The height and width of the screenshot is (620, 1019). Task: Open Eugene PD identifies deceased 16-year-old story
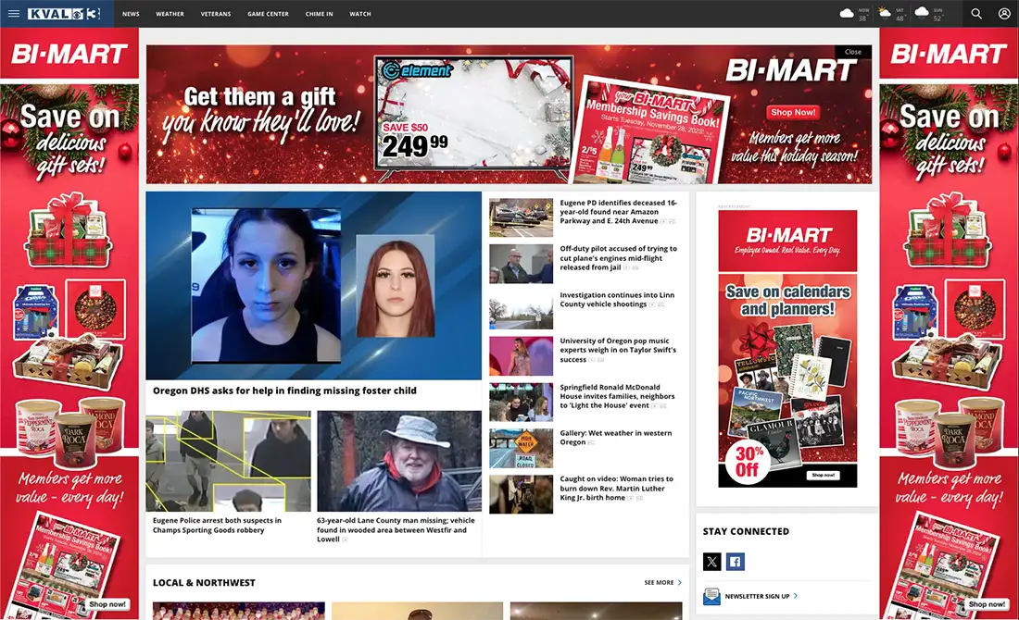point(618,212)
